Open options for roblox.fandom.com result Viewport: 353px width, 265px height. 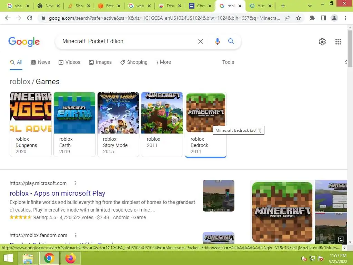(x=76, y=235)
